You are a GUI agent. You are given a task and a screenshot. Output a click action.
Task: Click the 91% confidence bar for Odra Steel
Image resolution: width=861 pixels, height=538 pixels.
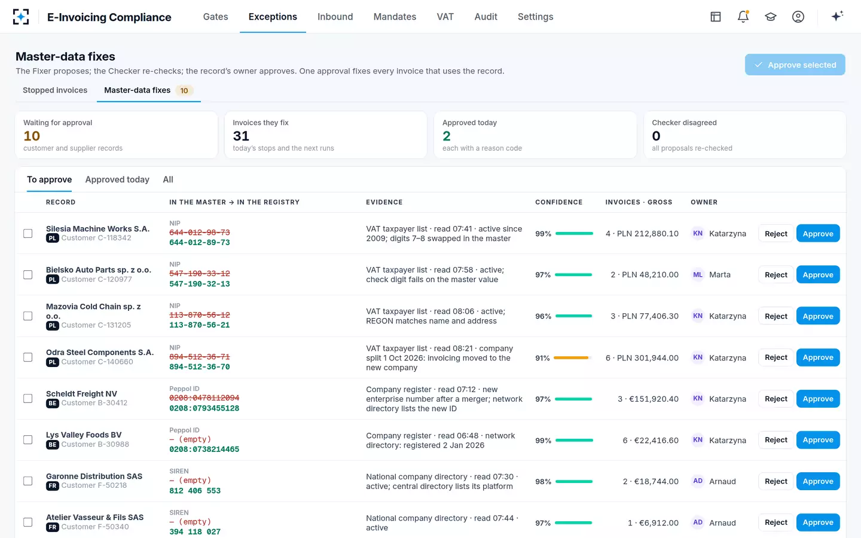click(x=573, y=358)
